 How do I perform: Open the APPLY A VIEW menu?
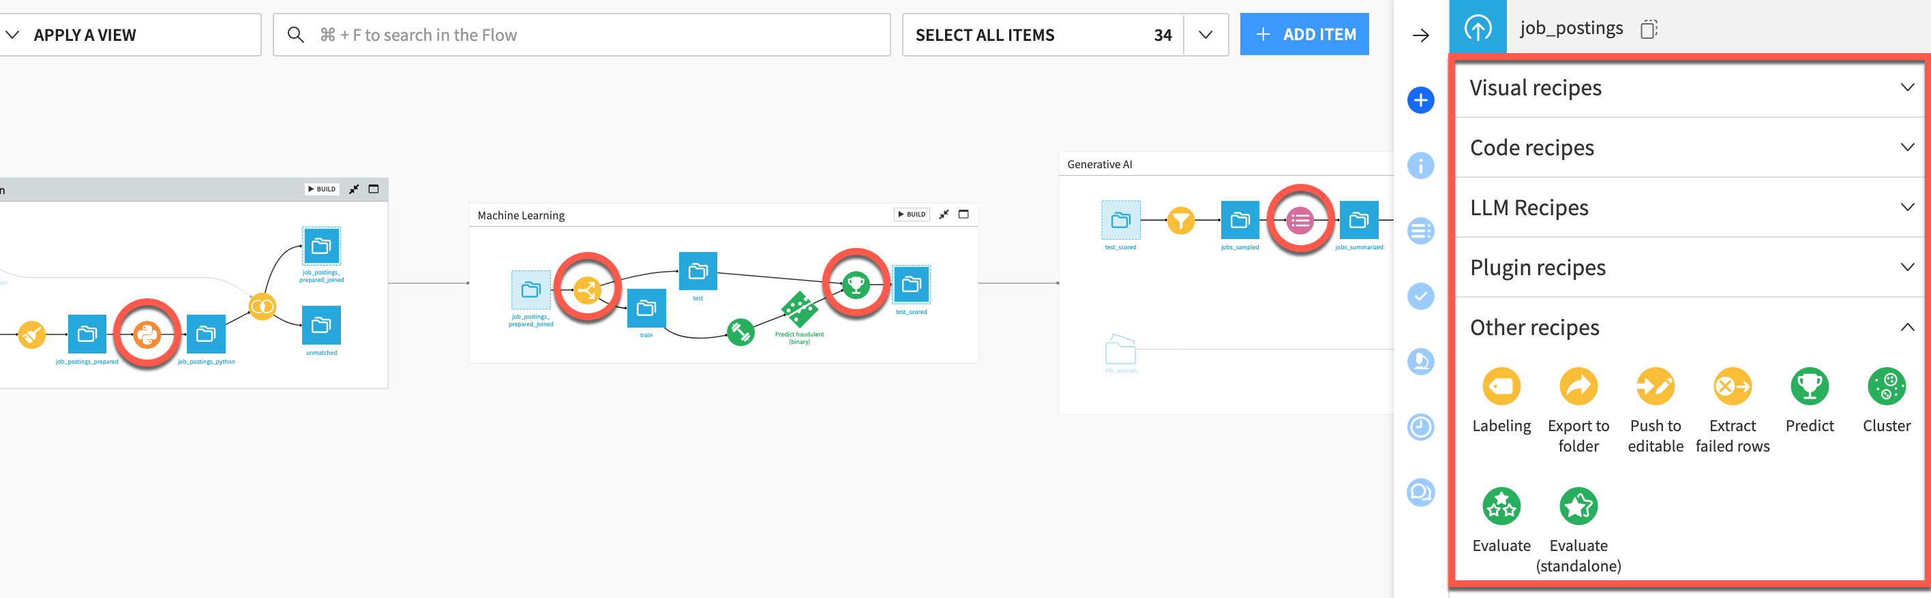(84, 35)
